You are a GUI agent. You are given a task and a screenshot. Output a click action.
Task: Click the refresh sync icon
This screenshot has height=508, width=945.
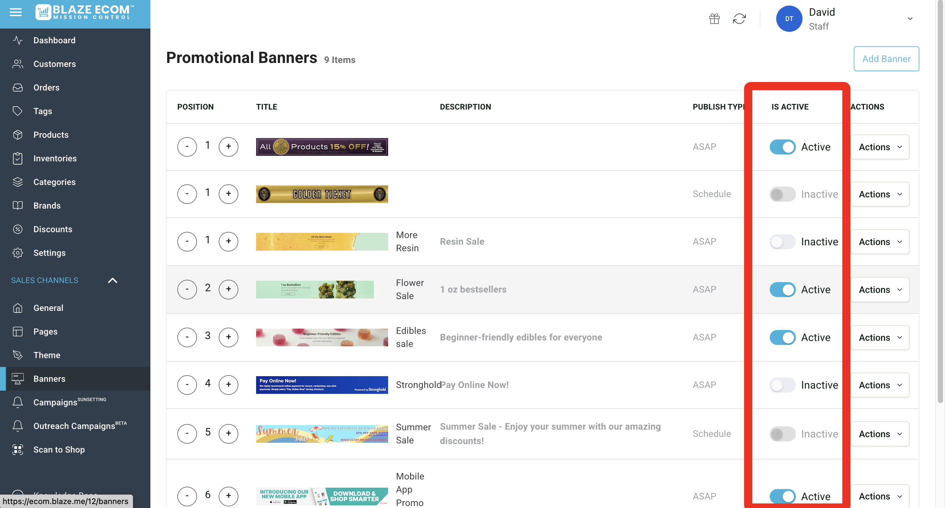739,19
